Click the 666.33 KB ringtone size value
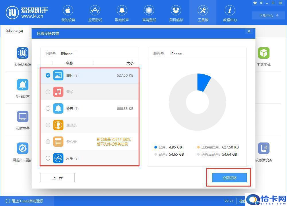Image resolution: width=287 pixels, height=206 pixels. 125,108
